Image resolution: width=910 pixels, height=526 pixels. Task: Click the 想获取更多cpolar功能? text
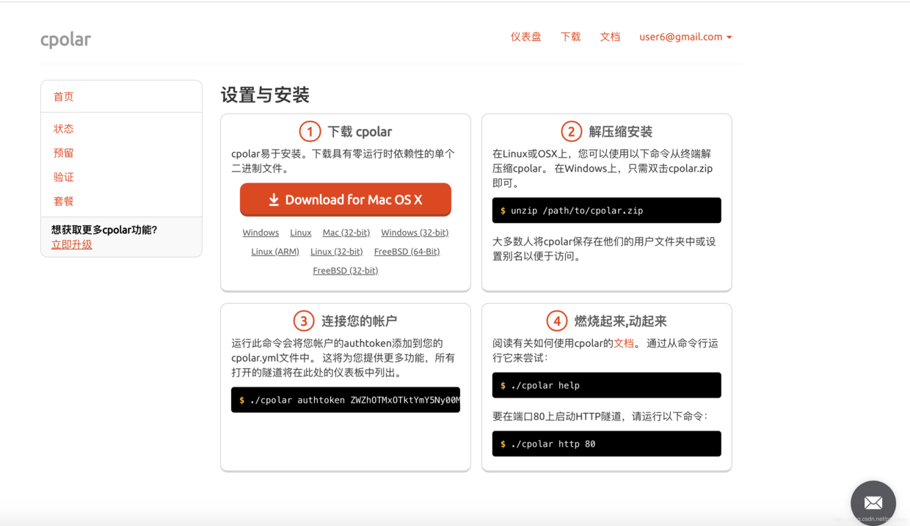(x=104, y=230)
